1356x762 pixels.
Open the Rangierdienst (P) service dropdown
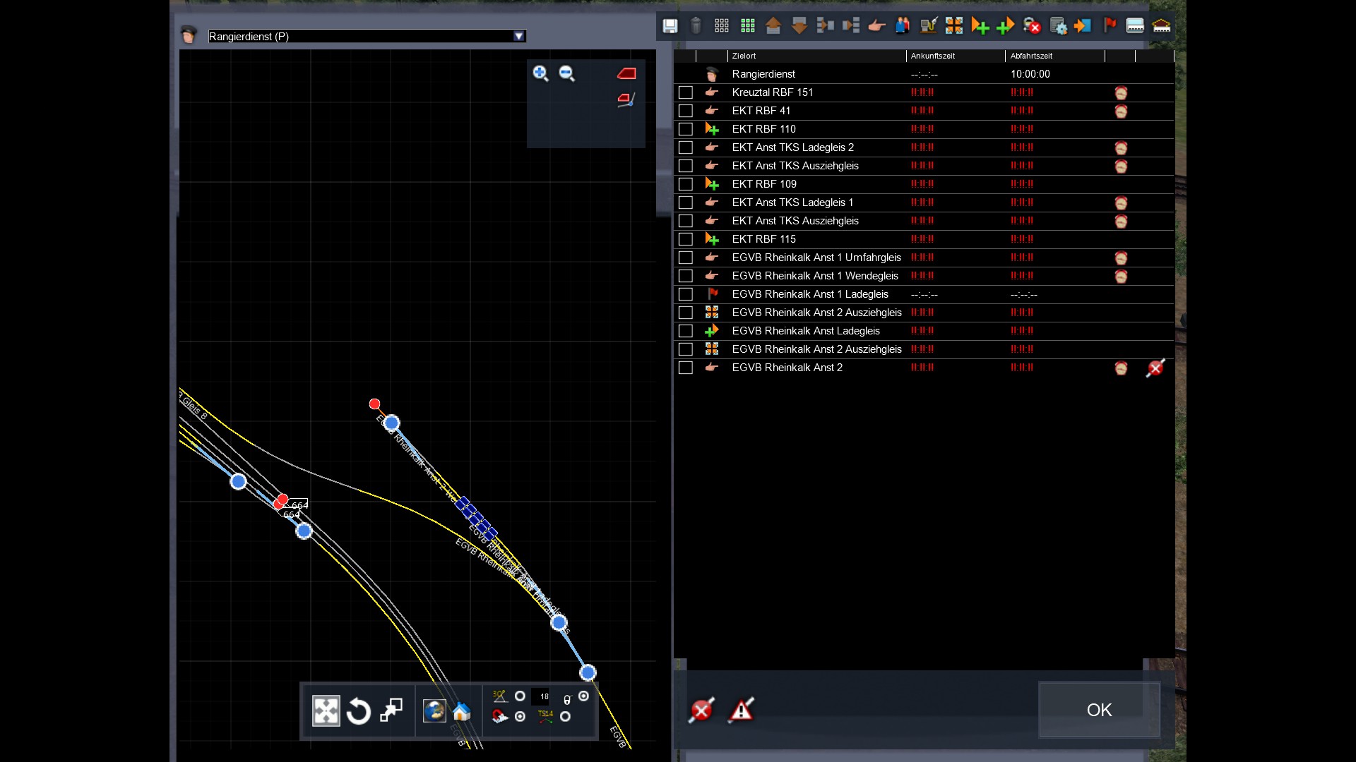[519, 36]
